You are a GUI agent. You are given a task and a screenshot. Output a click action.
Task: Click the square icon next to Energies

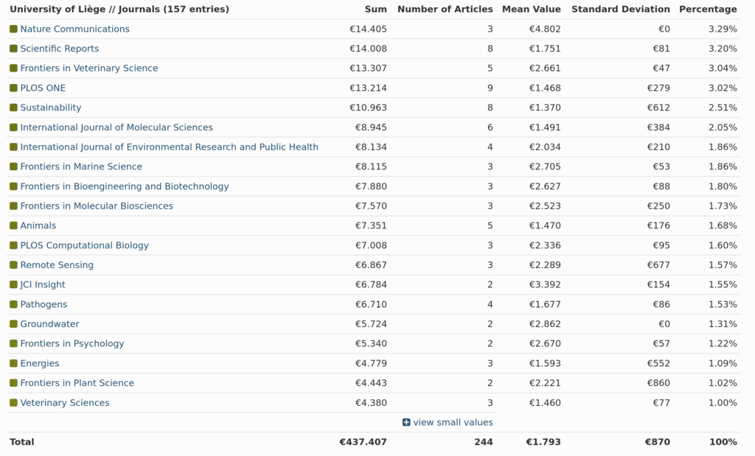pyautogui.click(x=13, y=364)
